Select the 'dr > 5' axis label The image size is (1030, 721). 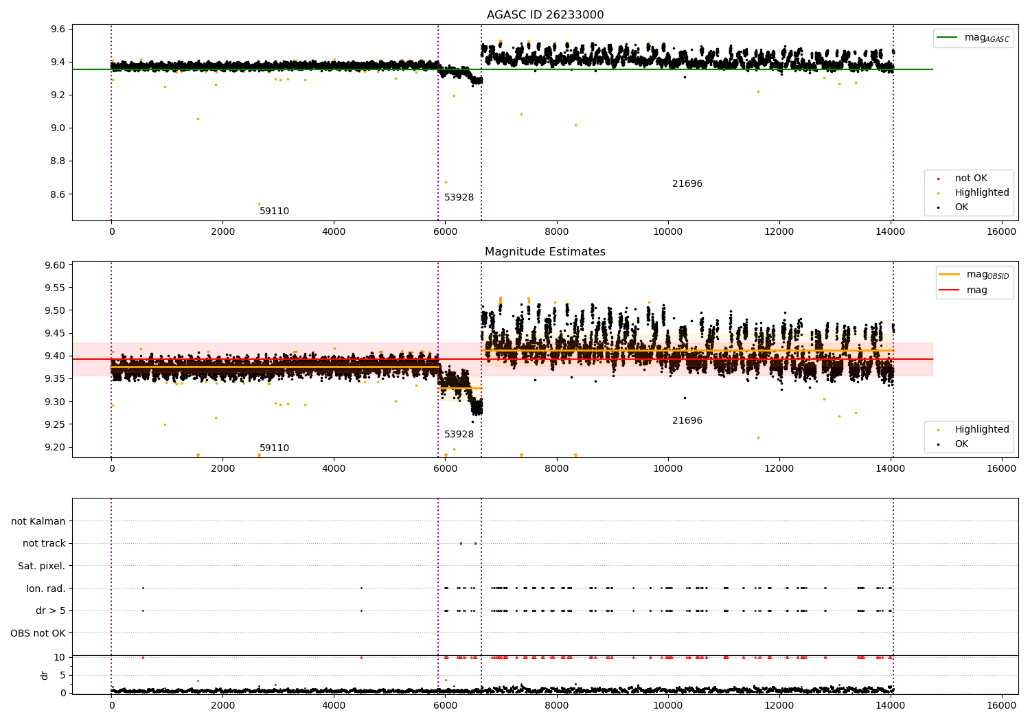[x=51, y=610]
